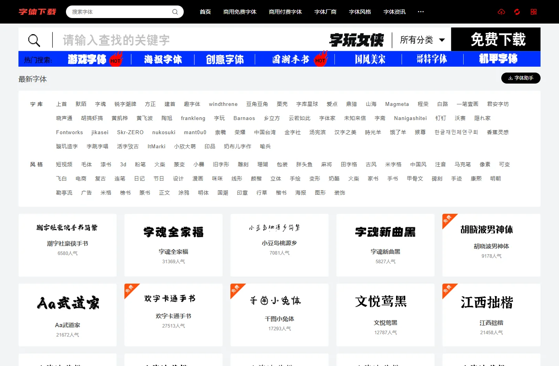
Task: Click the large magnifier beside keyword field
Action: click(x=34, y=40)
